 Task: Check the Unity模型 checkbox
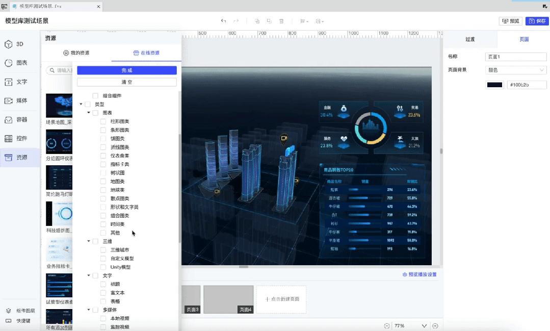pos(103,267)
